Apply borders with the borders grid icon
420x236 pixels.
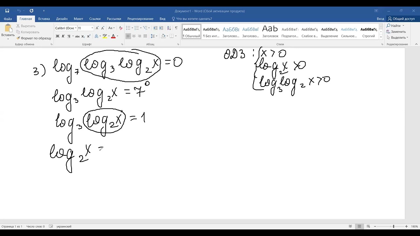pyautogui.click(x=172, y=36)
